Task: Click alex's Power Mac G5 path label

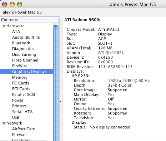Action: (22, 12)
